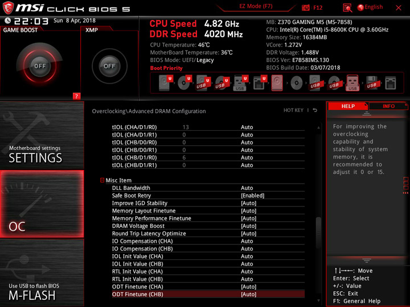The image size is (410, 307).
Task: Select the UEFI USB hard disk boot icon
Action: tap(203, 83)
